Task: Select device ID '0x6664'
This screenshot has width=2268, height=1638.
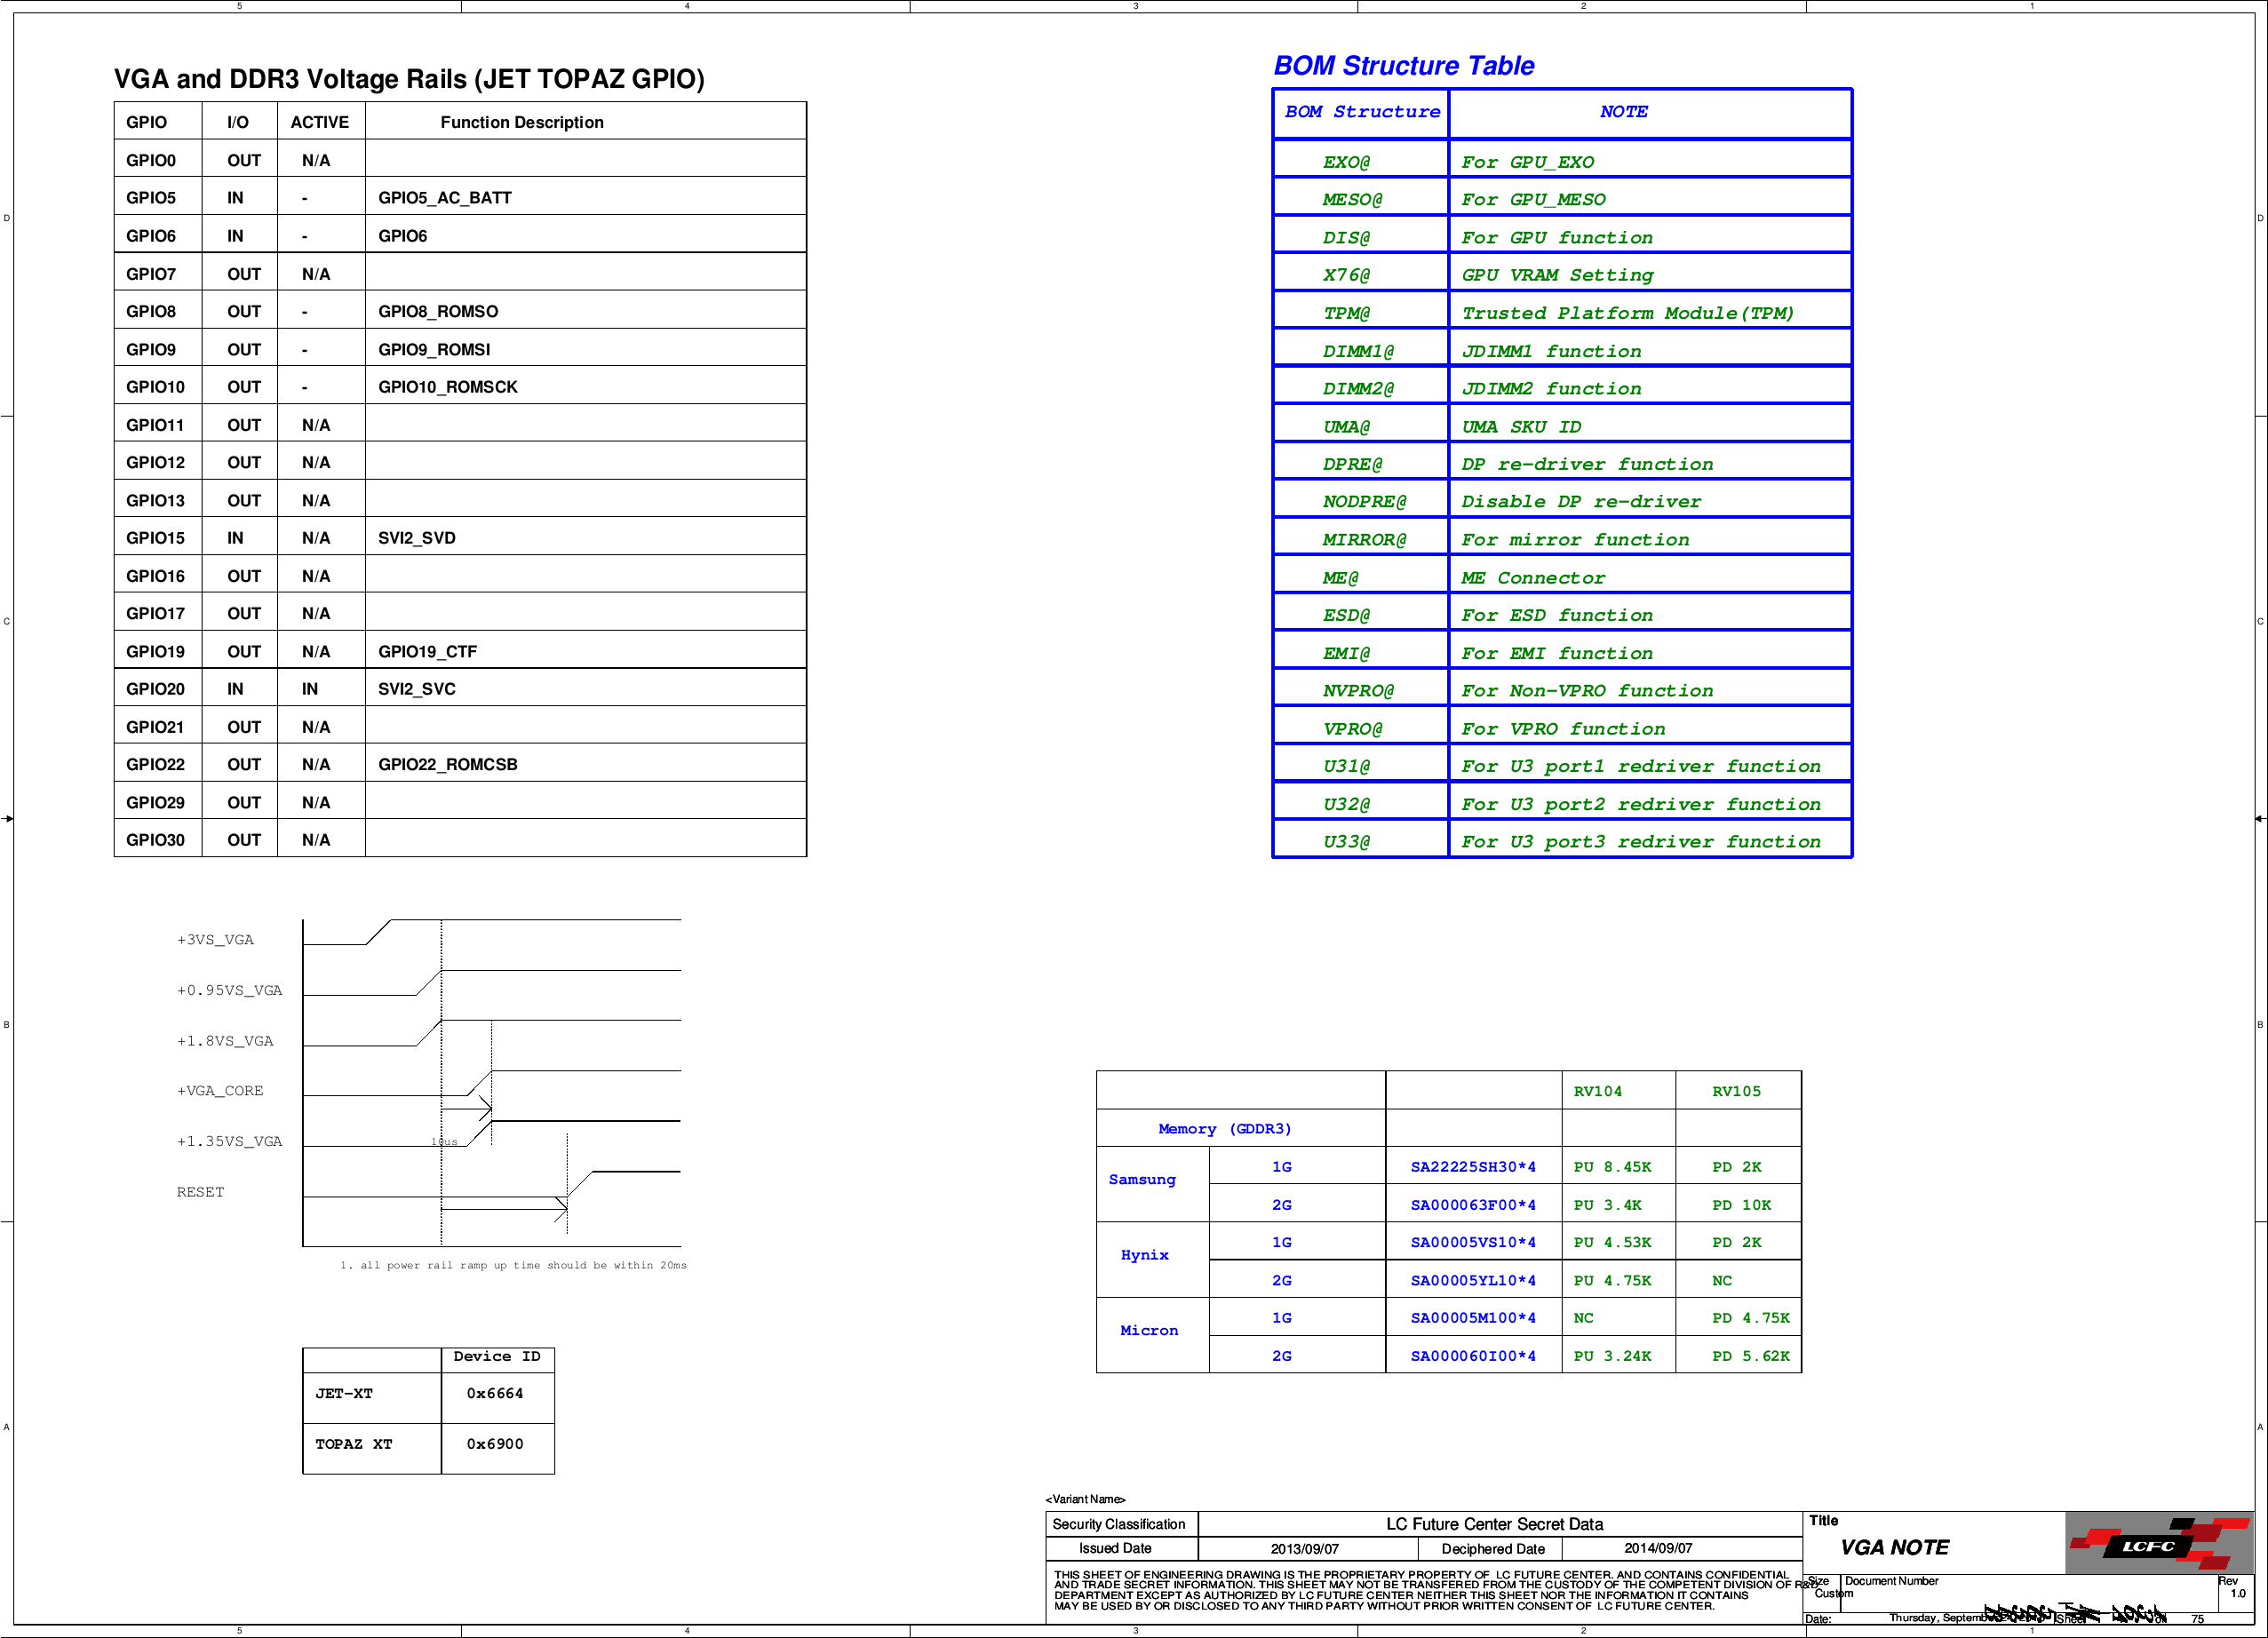Action: click(x=494, y=1392)
